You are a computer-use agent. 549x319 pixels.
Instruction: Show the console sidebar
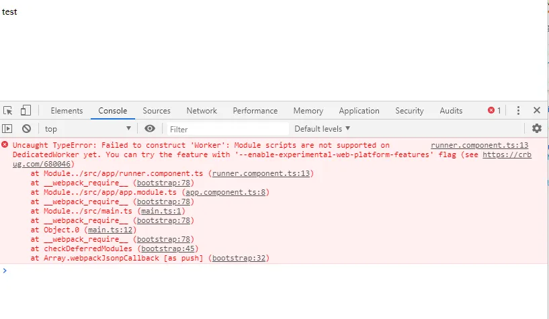coord(7,129)
